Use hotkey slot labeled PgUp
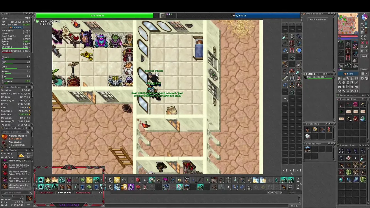 click(x=187, y=180)
